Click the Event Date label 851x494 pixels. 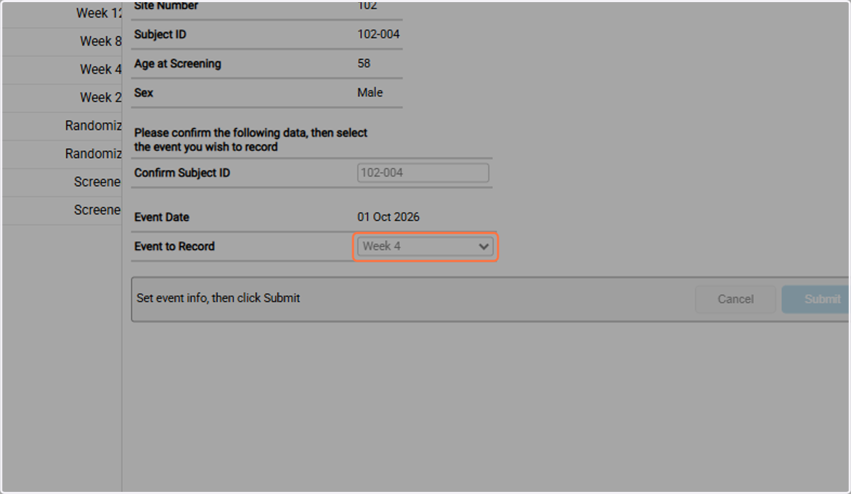click(162, 218)
